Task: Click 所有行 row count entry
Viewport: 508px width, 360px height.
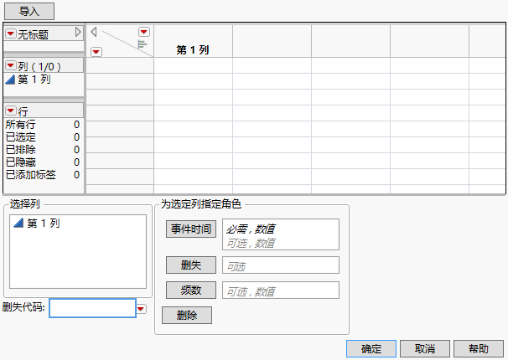Action: (43, 125)
